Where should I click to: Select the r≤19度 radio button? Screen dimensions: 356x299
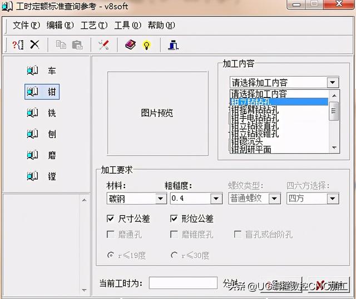click(x=111, y=255)
